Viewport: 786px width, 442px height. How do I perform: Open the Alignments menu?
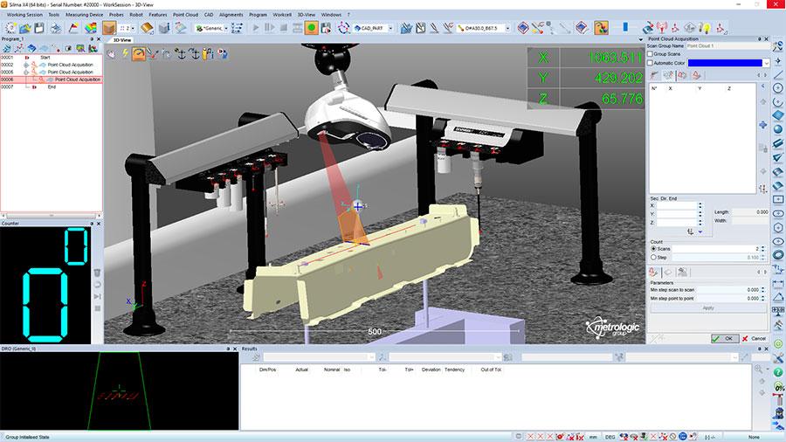pos(231,15)
